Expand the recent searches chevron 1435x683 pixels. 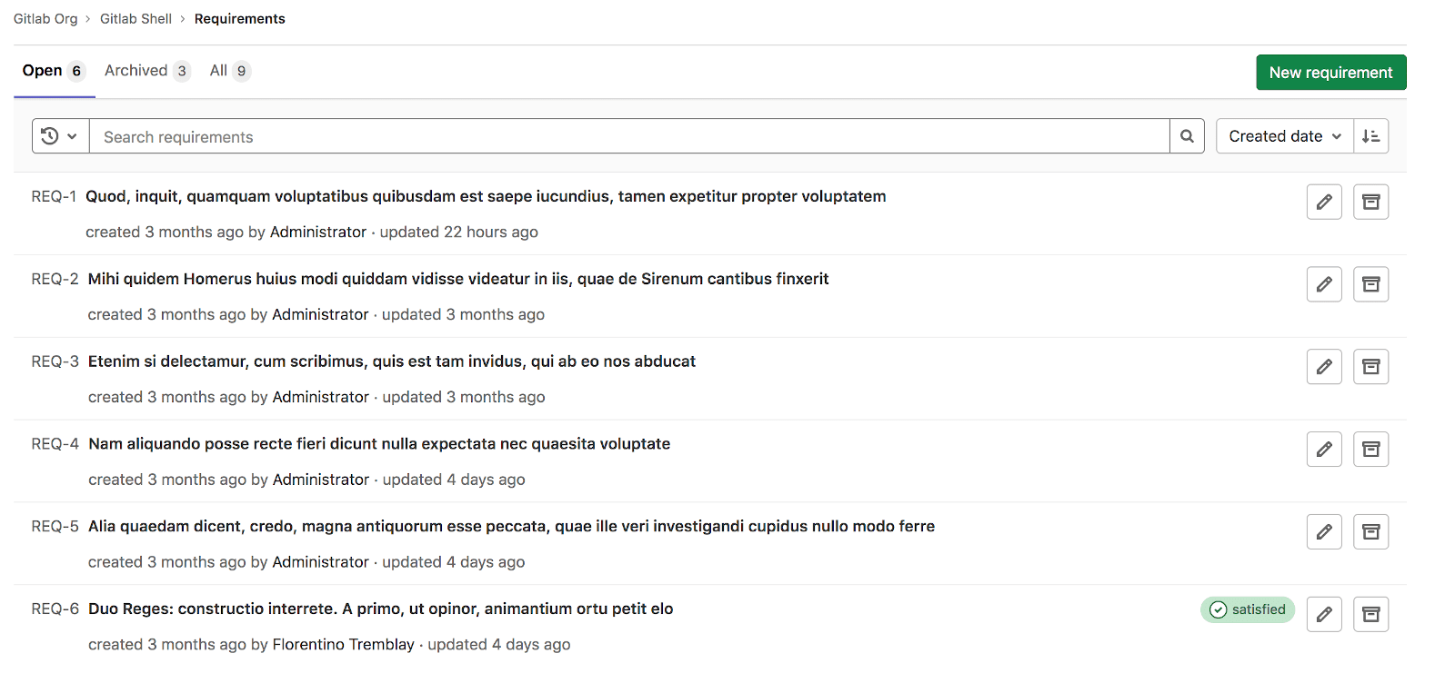71,136
